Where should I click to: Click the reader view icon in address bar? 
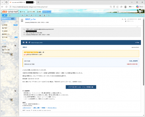(114, 7)
